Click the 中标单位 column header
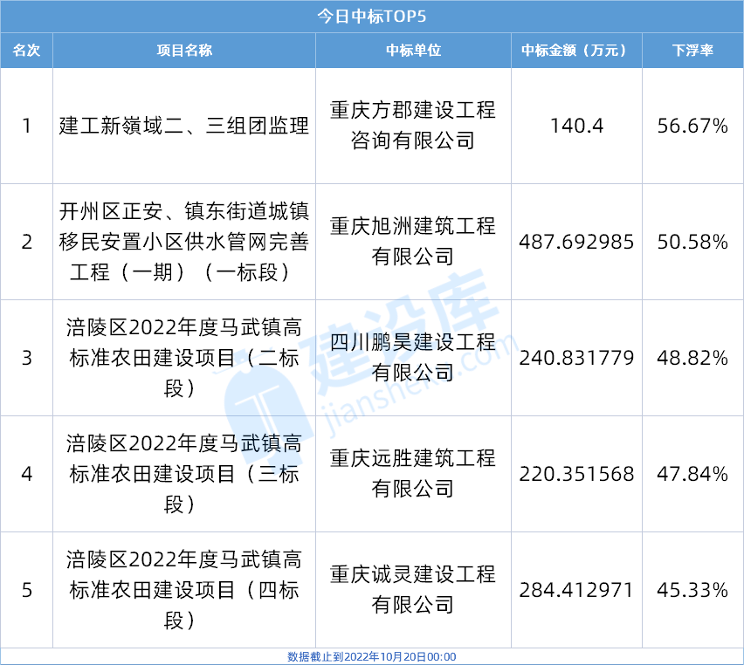This screenshot has width=744, height=665. [x=413, y=51]
